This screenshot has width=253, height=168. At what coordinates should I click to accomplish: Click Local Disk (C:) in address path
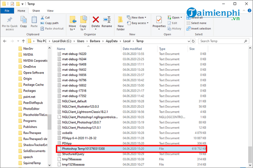61,41
